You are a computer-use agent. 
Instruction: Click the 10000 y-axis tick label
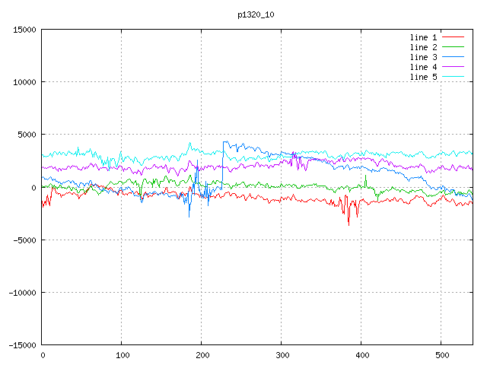coord(24,82)
